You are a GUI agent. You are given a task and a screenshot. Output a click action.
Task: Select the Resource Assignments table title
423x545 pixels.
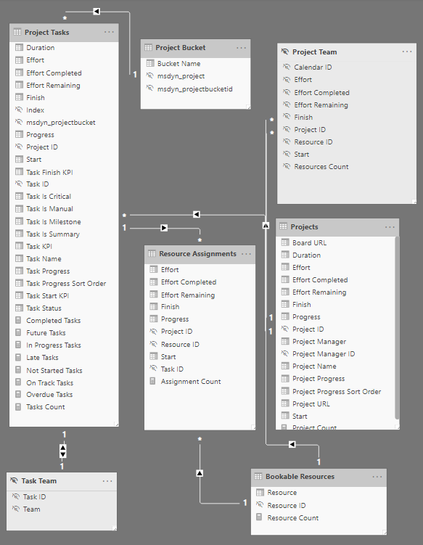tap(198, 254)
